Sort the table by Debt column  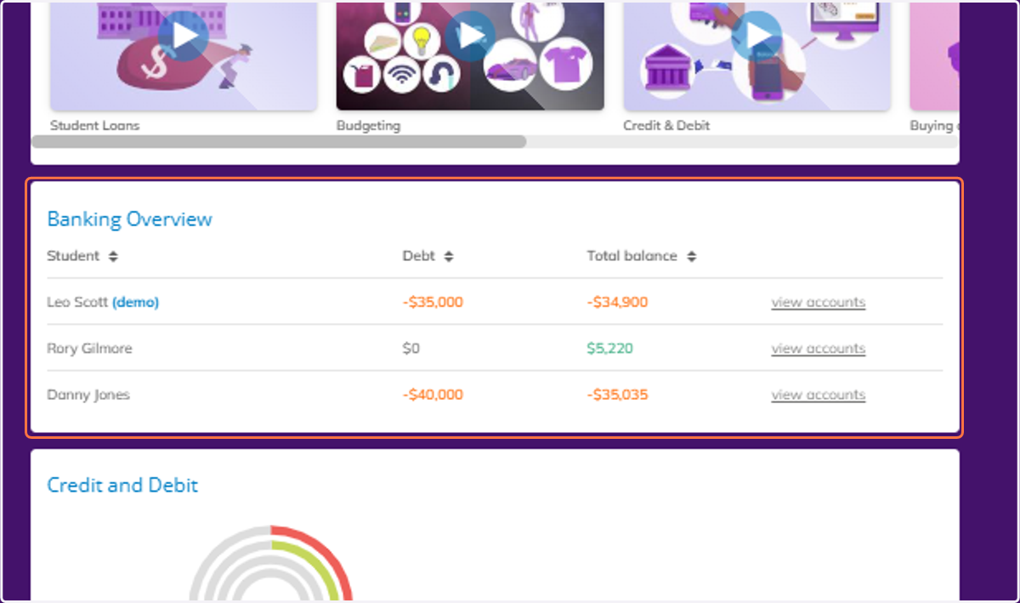coord(449,256)
